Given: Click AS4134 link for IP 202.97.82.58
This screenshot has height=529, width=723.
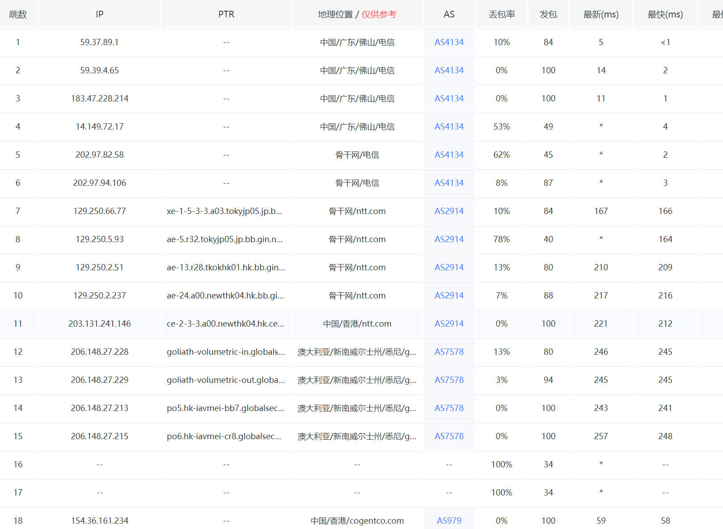Looking at the screenshot, I should tap(449, 155).
